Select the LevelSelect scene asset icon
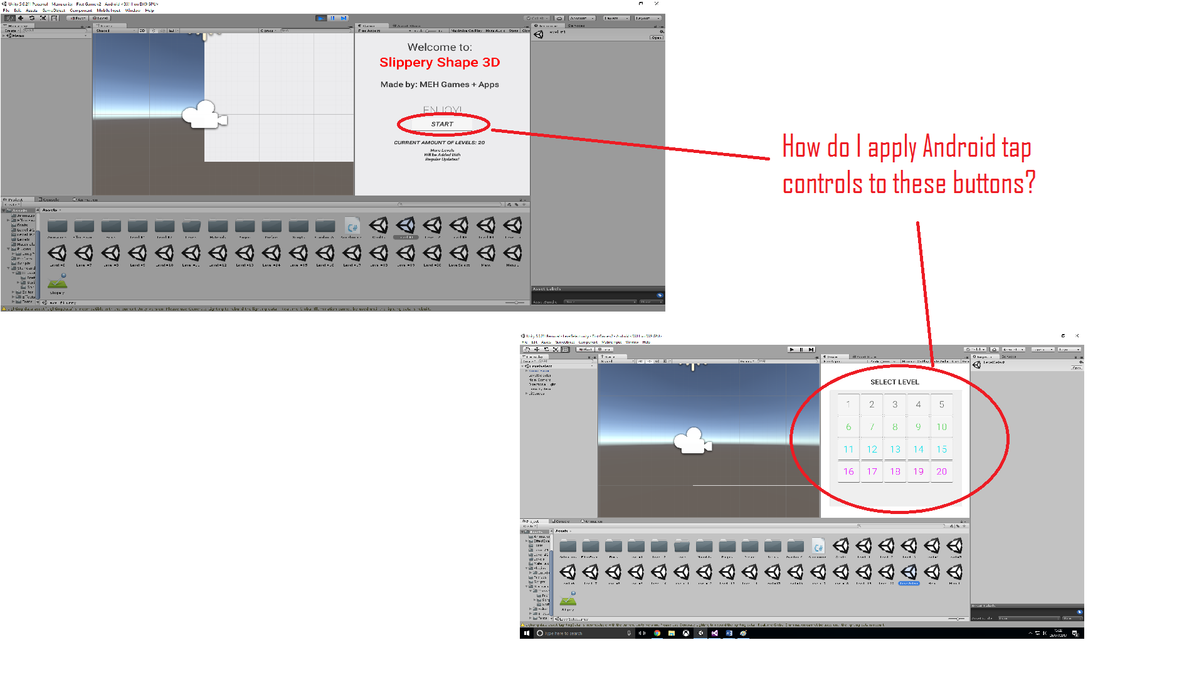The height and width of the screenshot is (677, 1204). (909, 572)
